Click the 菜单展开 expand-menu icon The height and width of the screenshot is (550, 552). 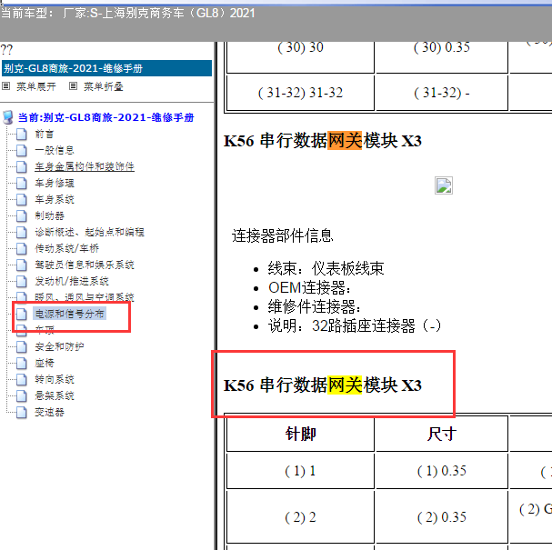pos(6,85)
